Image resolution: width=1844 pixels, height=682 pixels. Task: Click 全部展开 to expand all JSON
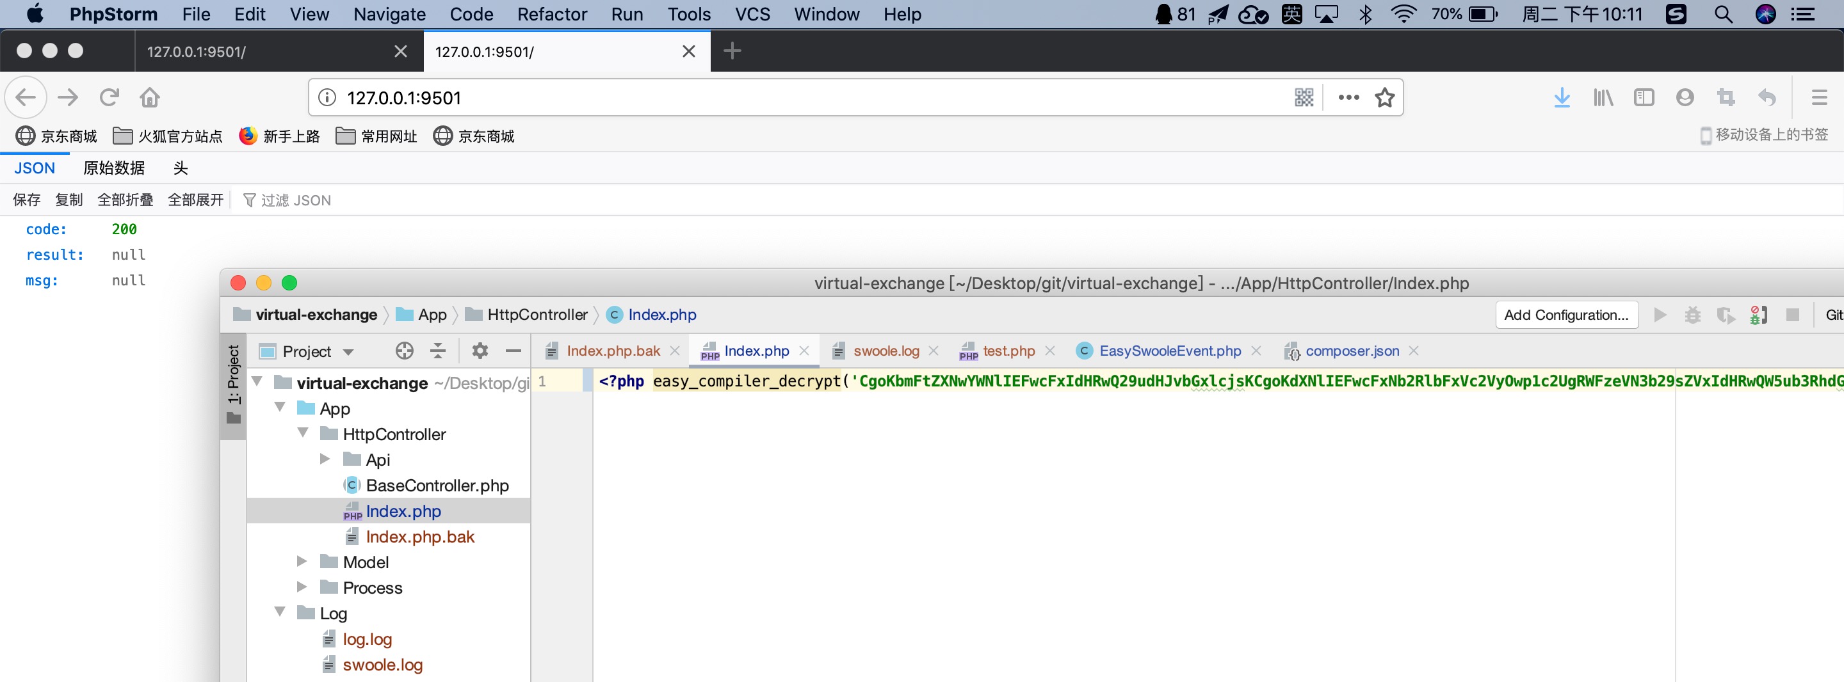(195, 200)
